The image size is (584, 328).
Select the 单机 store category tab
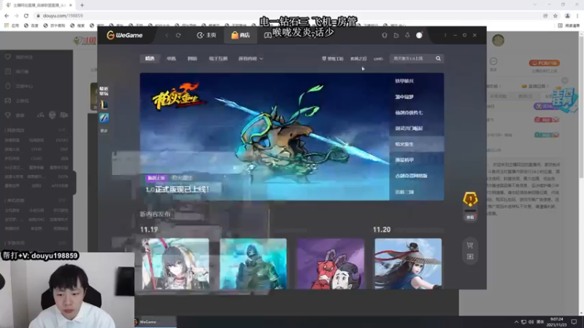coord(171,58)
